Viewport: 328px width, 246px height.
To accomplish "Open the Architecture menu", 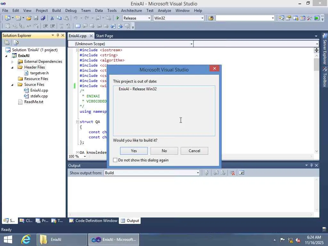I will (x=131, y=11).
